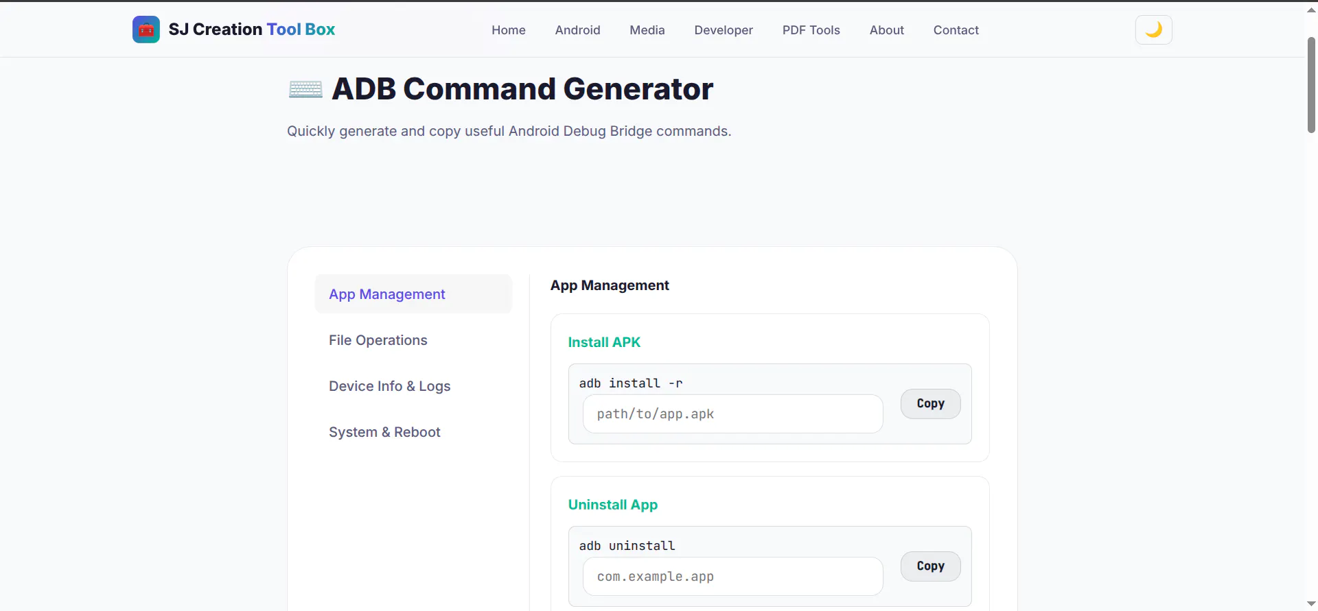Open the PDF Tools menu
The height and width of the screenshot is (611, 1318).
click(x=811, y=30)
